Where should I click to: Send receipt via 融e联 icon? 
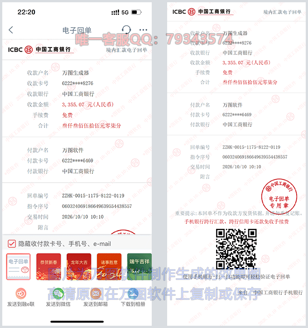[x=21, y=294]
